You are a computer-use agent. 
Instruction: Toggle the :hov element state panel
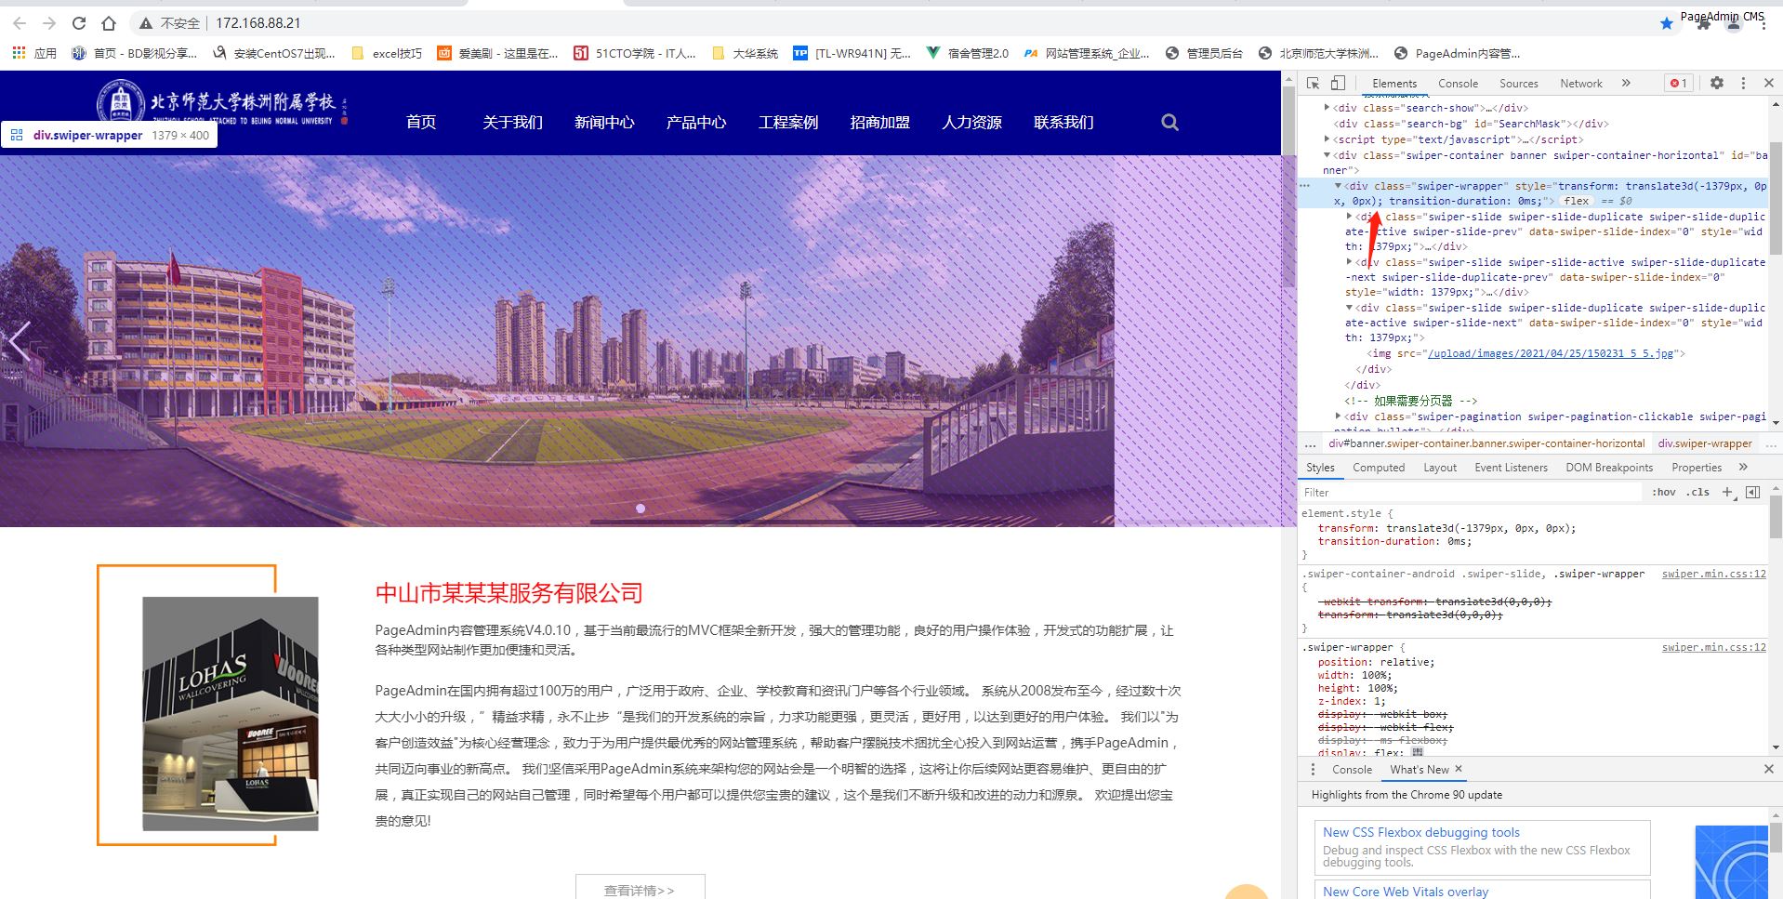tap(1664, 492)
